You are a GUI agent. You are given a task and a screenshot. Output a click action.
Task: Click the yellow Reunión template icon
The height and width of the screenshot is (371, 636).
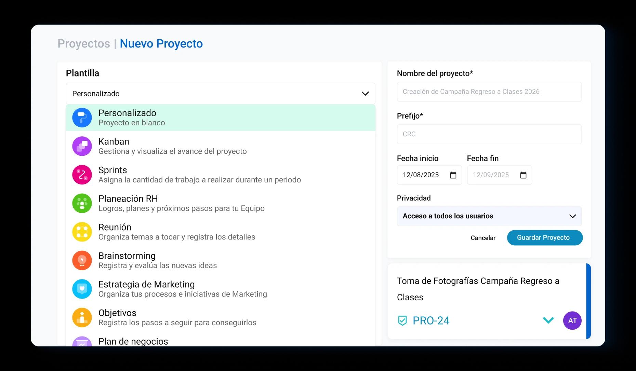pos(82,232)
